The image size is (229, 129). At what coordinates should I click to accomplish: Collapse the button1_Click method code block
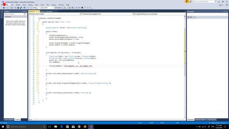(x=38, y=92)
